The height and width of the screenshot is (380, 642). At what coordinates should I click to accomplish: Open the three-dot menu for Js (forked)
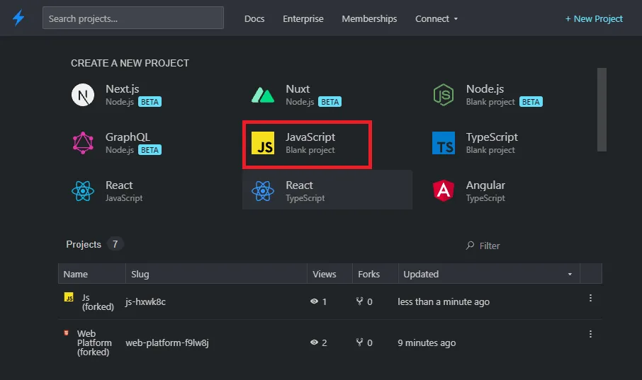click(x=590, y=298)
